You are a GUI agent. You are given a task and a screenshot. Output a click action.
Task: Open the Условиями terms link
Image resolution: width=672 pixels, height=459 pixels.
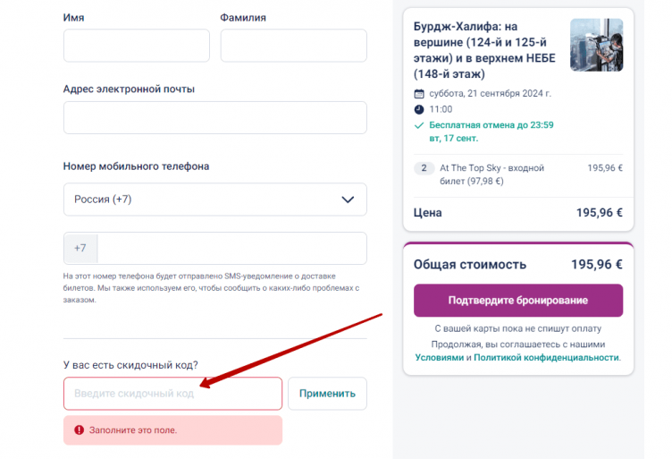tap(440, 357)
